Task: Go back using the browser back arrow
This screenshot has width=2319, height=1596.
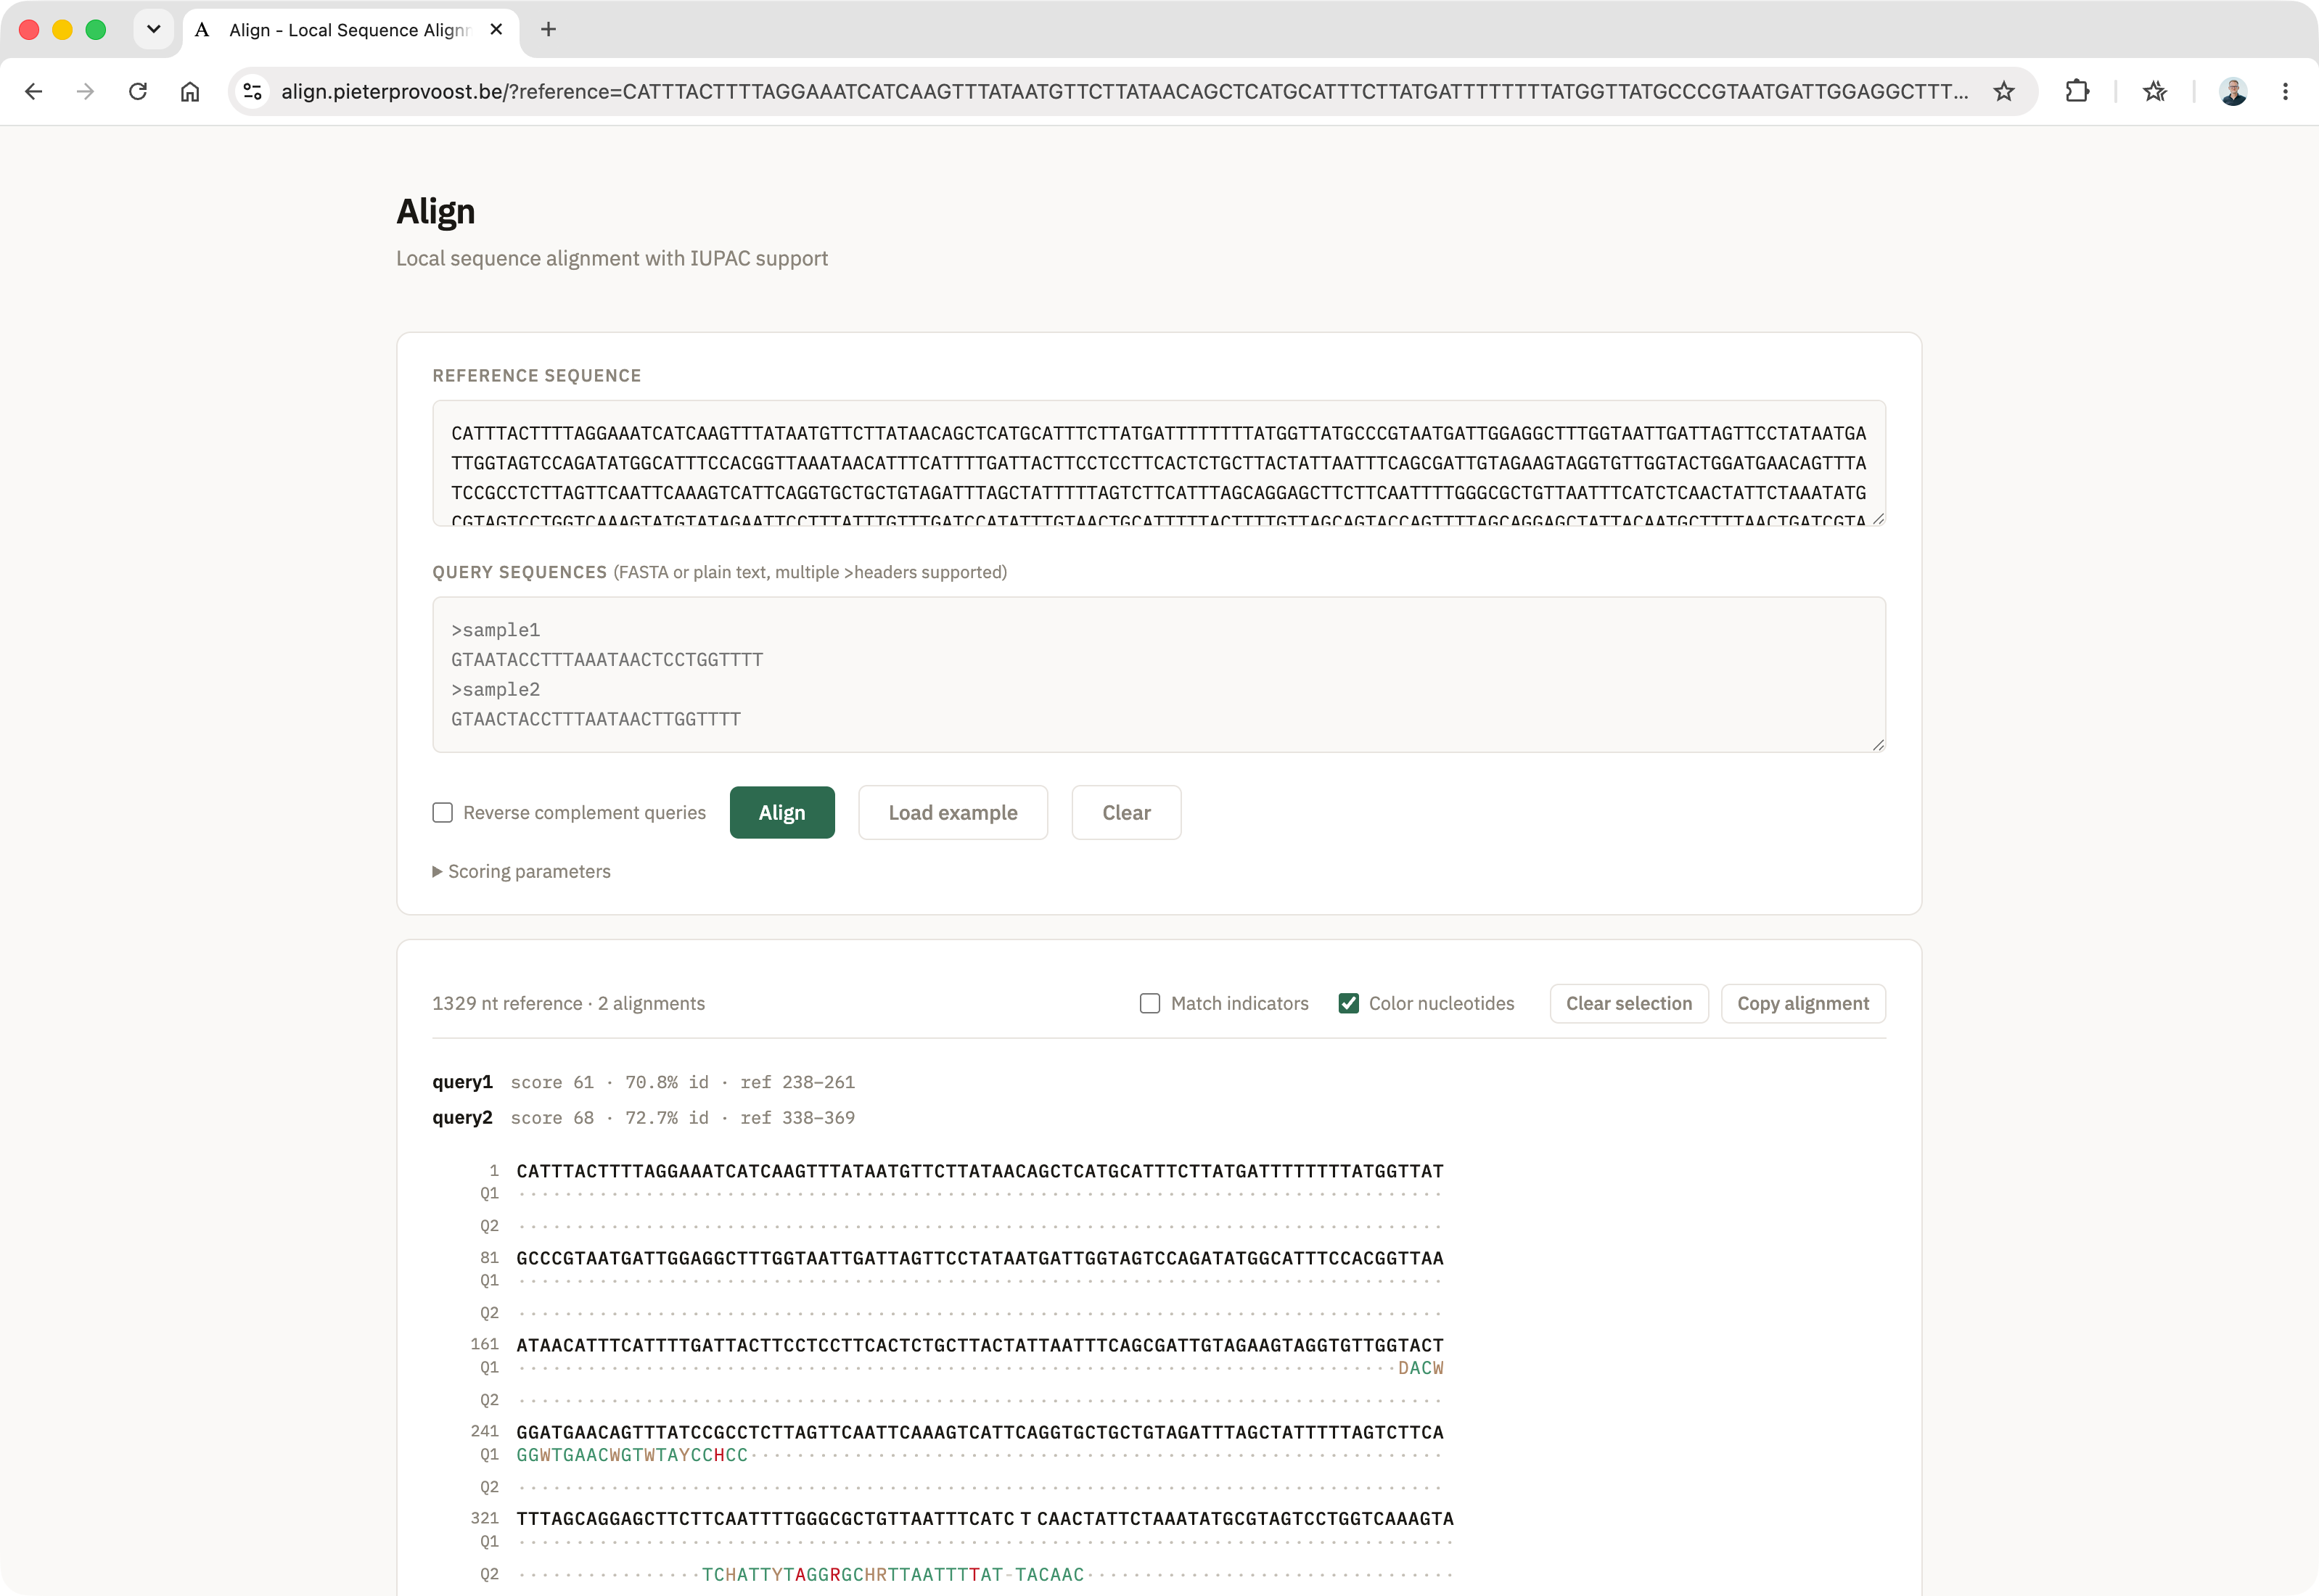Action: click(x=34, y=91)
